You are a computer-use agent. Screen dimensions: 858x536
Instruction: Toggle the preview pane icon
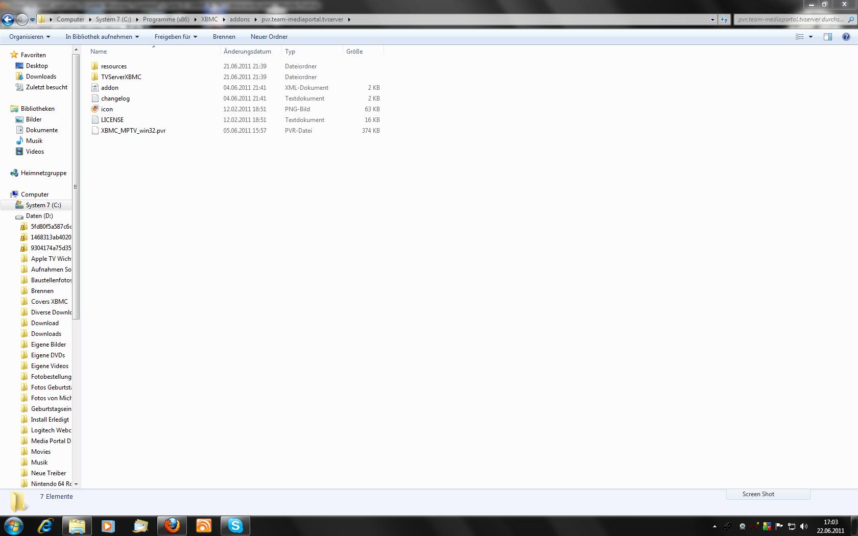point(828,37)
